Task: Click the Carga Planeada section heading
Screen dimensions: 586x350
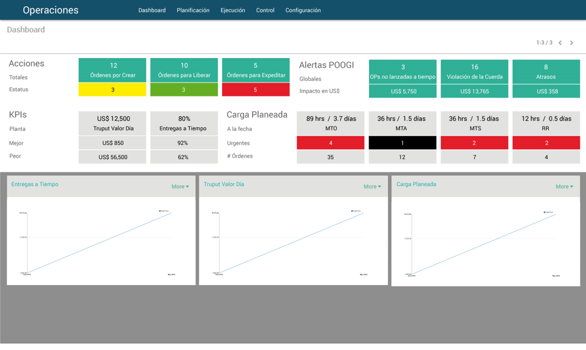Action: click(257, 114)
